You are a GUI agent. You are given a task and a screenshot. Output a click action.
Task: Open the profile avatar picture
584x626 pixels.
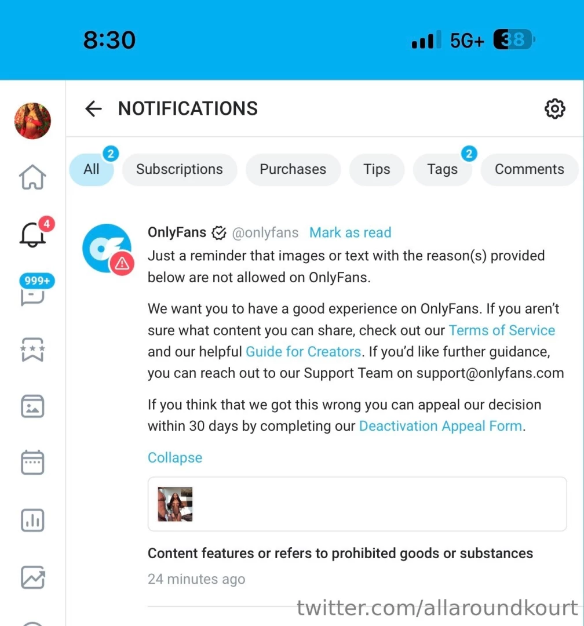[x=32, y=121]
